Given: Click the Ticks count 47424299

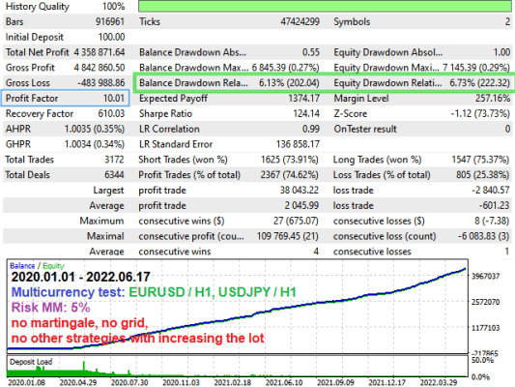Looking at the screenshot, I should coord(300,21).
